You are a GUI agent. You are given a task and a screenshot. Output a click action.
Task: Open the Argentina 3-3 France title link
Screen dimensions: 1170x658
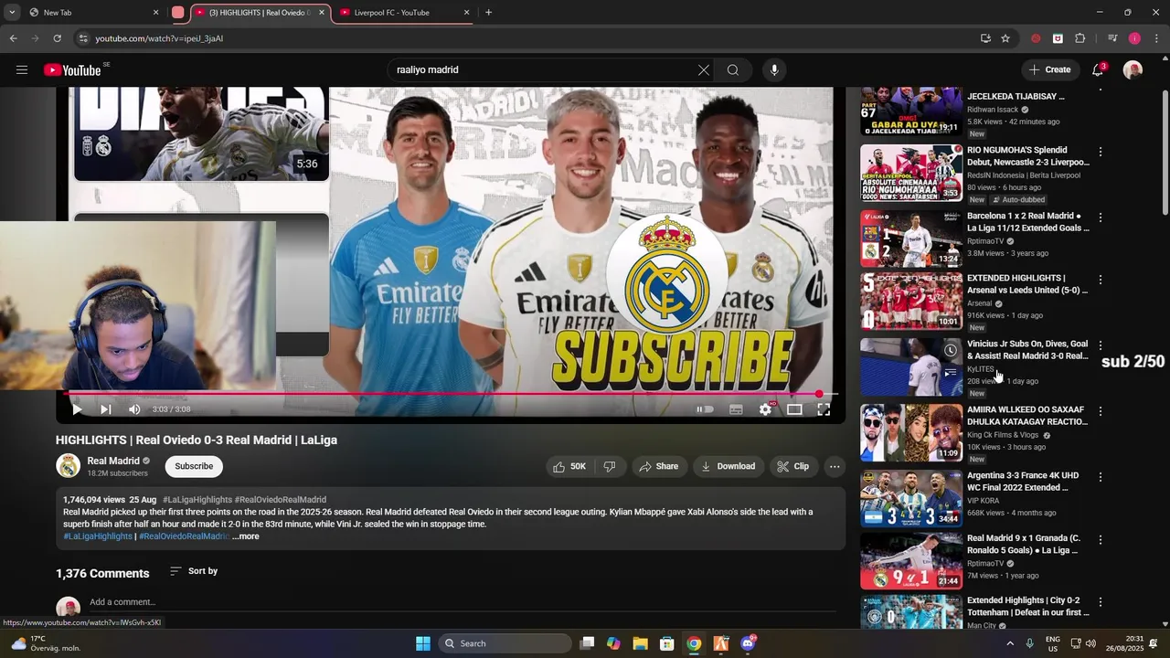(1023, 482)
